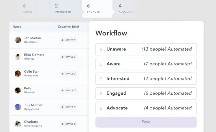Click the drag handle beside Aware

[x=101, y=64]
